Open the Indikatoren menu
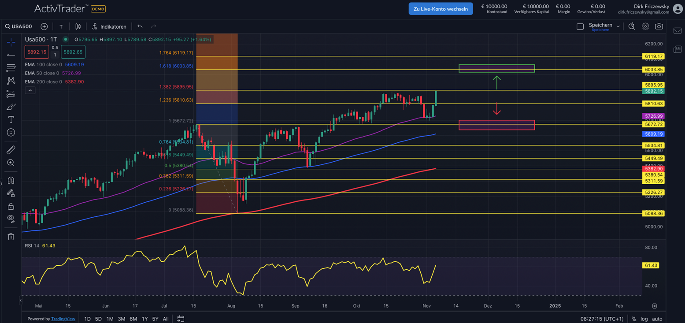The image size is (685, 323). pyautogui.click(x=109, y=26)
